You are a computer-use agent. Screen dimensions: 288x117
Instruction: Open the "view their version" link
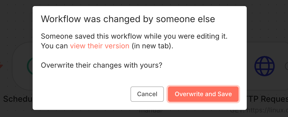100,46
